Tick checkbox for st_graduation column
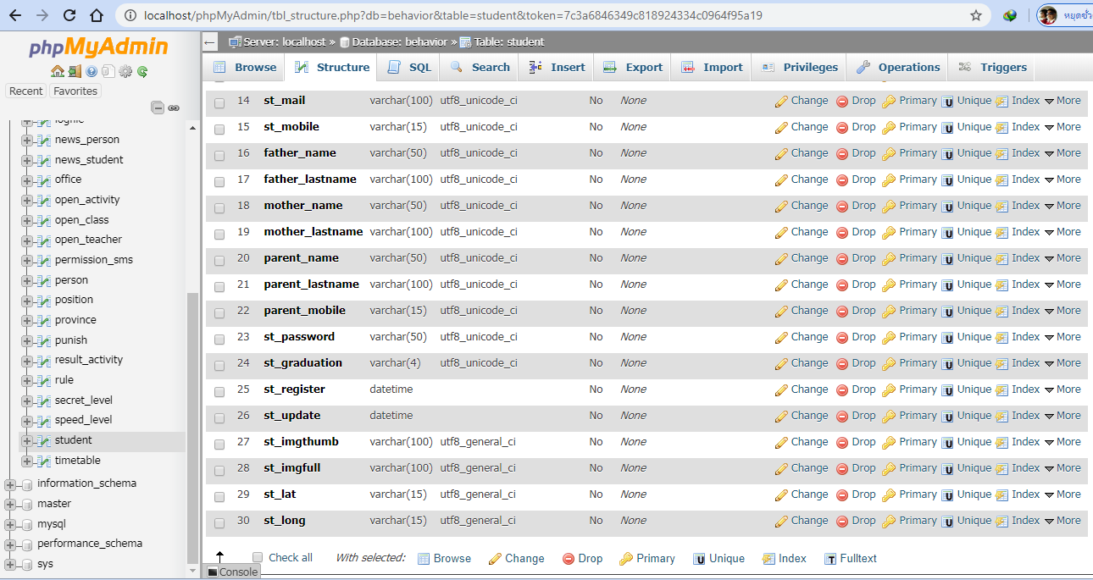Screen dimensions: 1093x580 pos(219,365)
